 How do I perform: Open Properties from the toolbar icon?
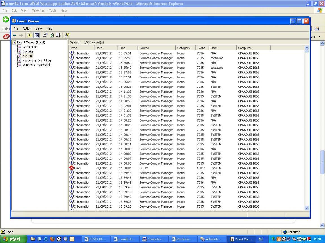[x=45, y=35]
